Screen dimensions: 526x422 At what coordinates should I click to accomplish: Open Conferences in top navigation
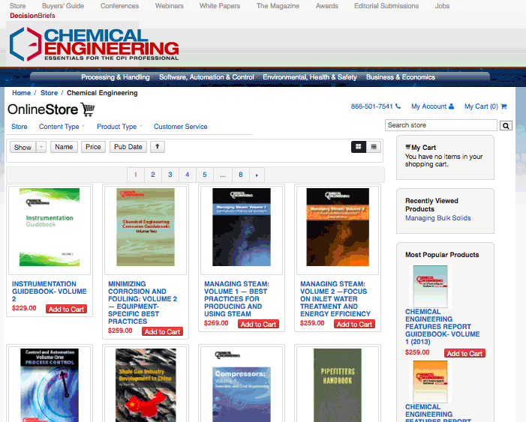click(119, 6)
